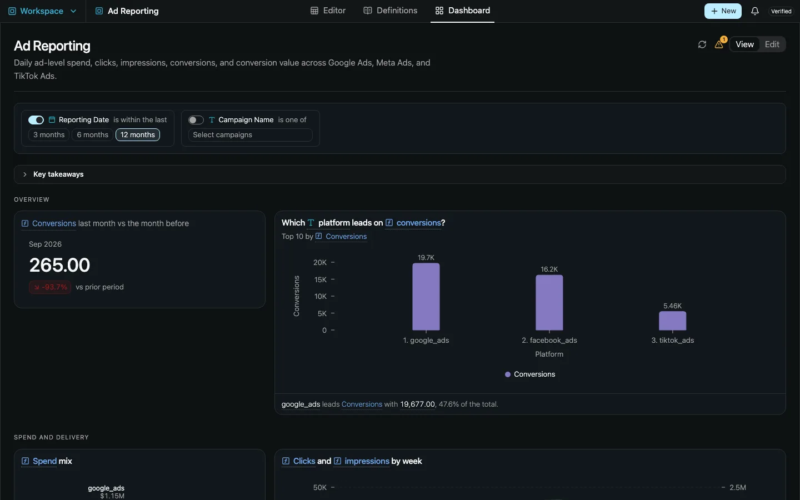Open the Conversions link in chart summary
This screenshot has width=800, height=500.
[362, 404]
